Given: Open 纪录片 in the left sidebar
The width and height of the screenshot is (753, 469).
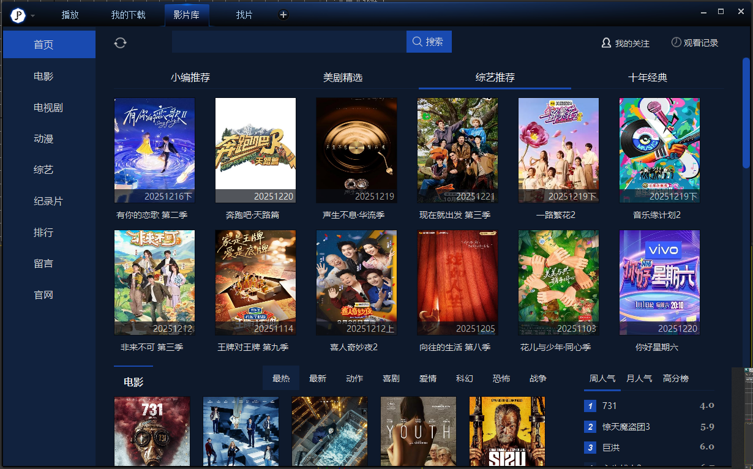Looking at the screenshot, I should coord(48,201).
